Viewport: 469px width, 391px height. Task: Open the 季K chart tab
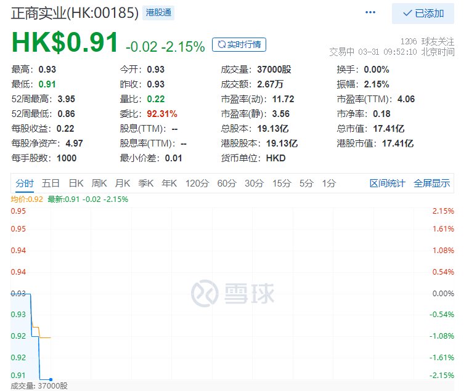[145, 183]
